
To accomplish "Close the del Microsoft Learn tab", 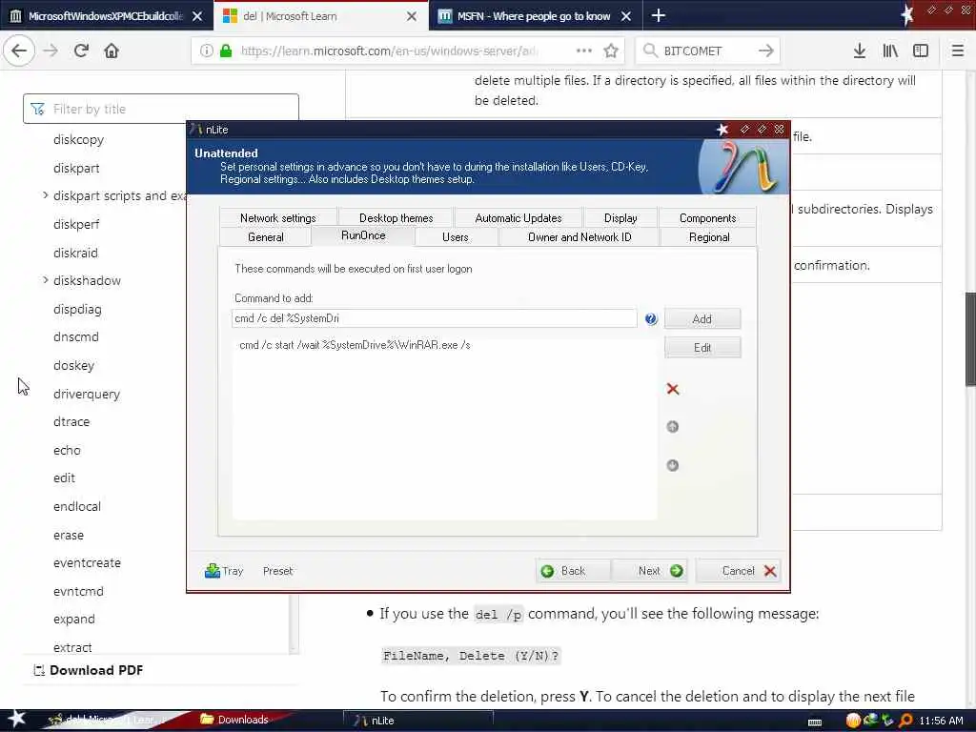I will 412,16.
